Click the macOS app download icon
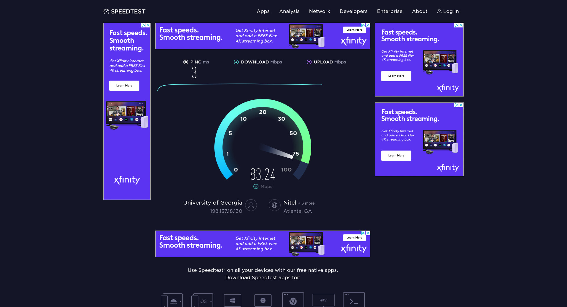This screenshot has width=567, height=307. (x=263, y=301)
